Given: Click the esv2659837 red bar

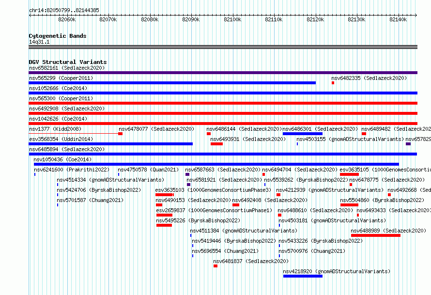Looking at the screenshot, I should click(x=164, y=215).
